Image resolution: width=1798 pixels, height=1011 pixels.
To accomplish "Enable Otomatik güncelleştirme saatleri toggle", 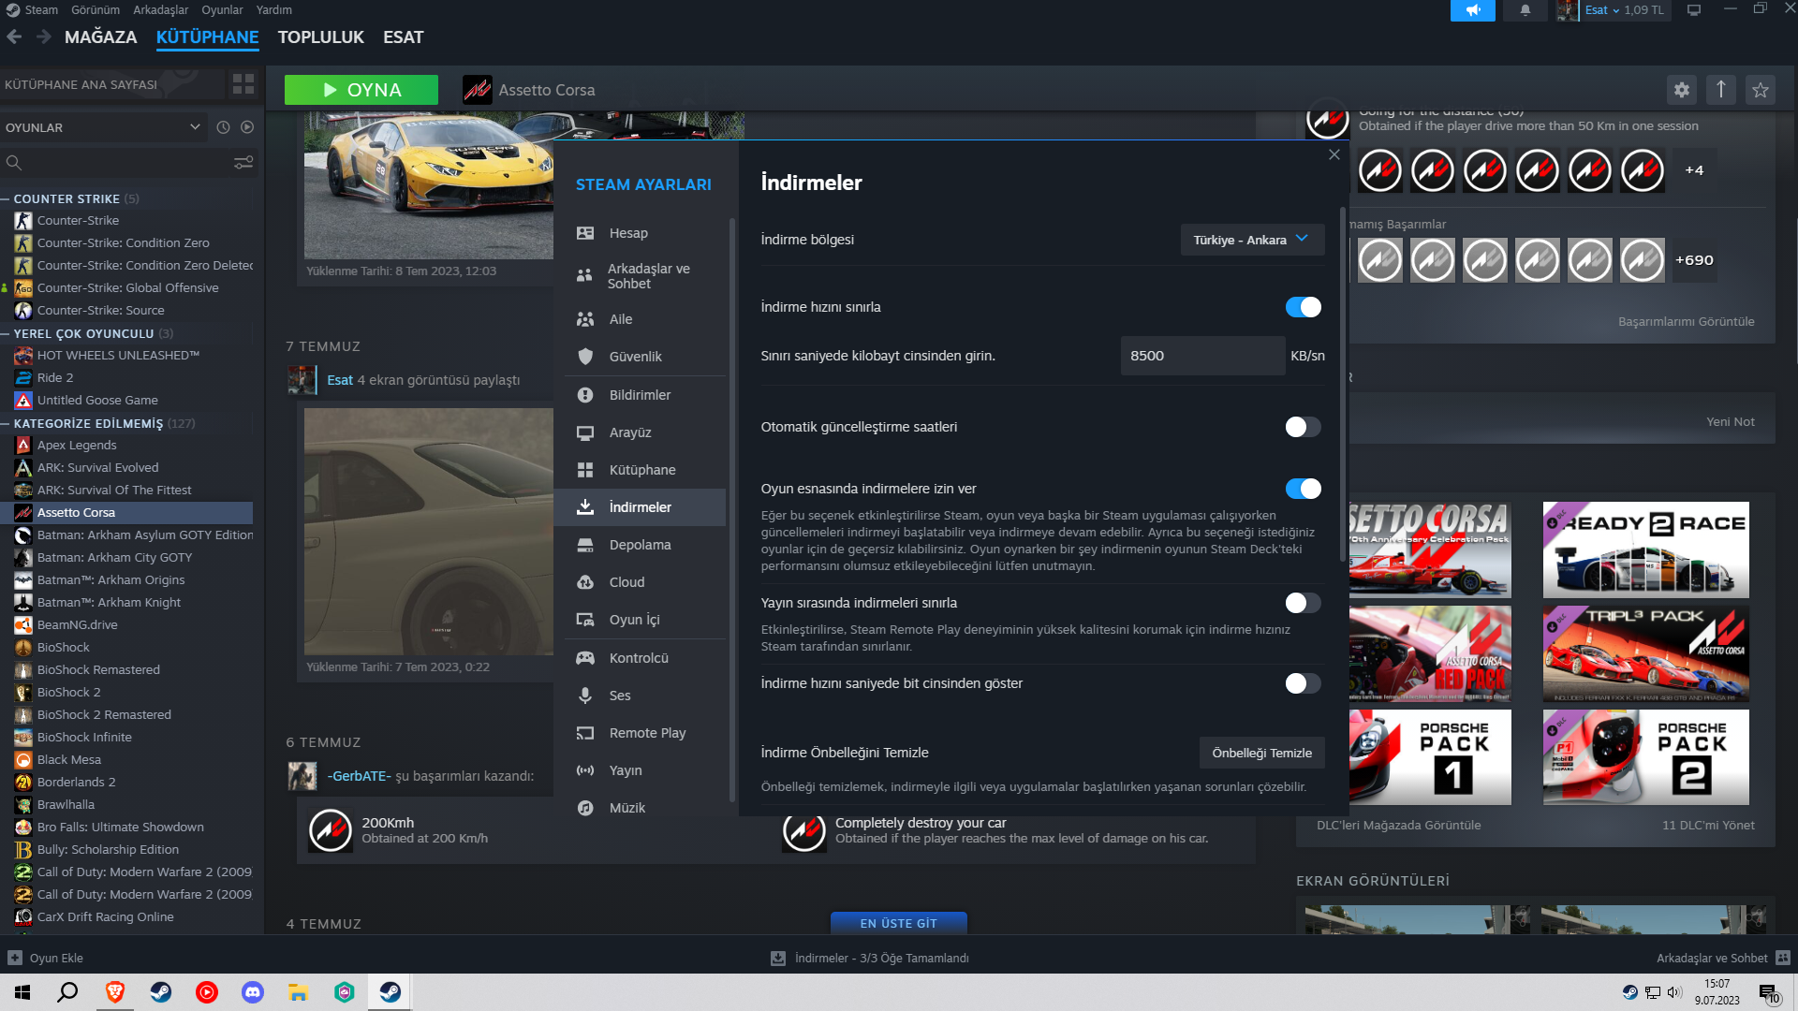I will click(1303, 427).
